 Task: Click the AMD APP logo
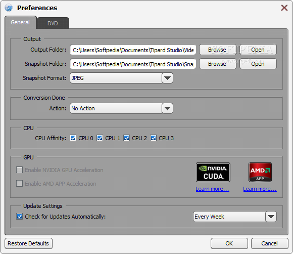point(260,172)
